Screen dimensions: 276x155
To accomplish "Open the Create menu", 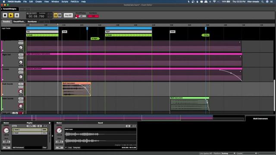I will (38, 2).
